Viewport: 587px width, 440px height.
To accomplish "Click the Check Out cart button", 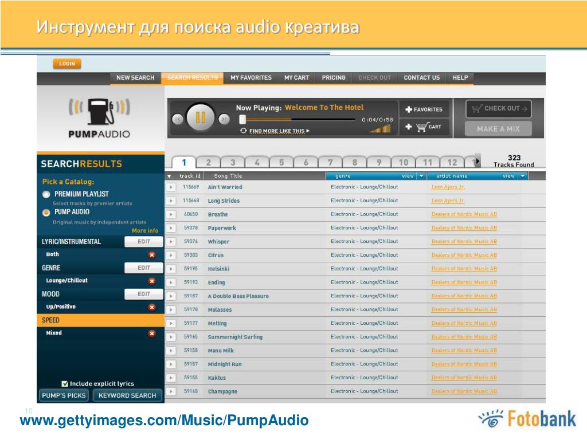I will (499, 109).
